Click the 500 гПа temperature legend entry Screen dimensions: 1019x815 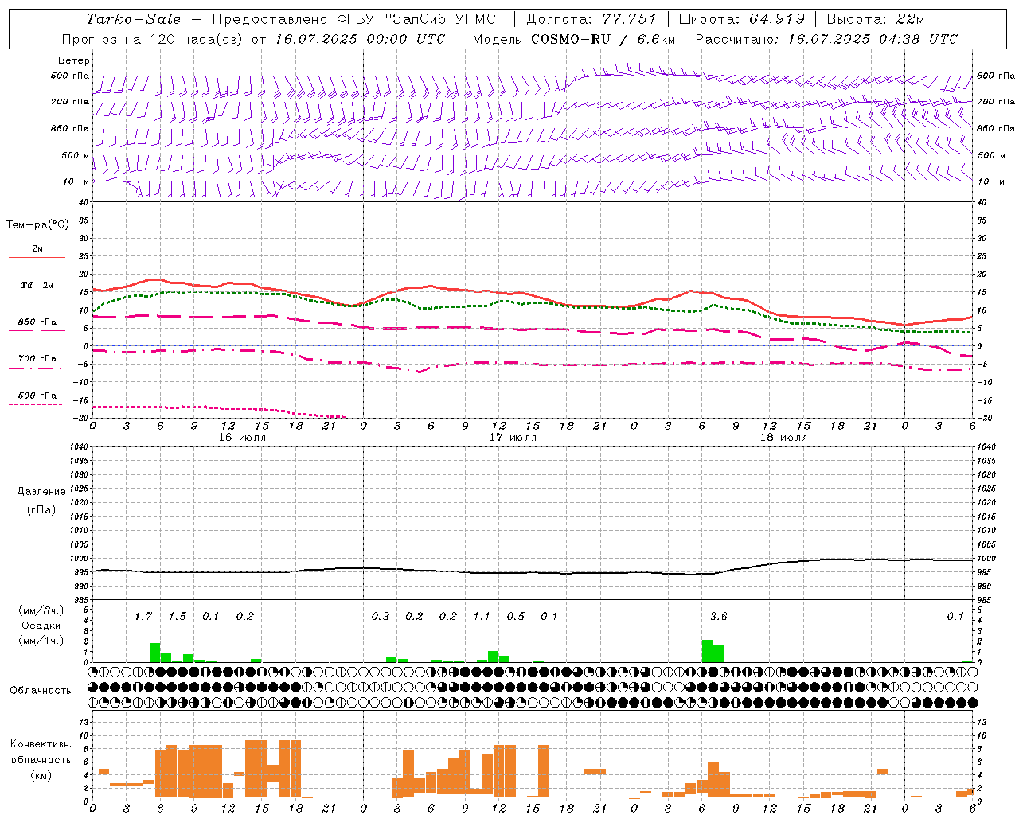(37, 398)
